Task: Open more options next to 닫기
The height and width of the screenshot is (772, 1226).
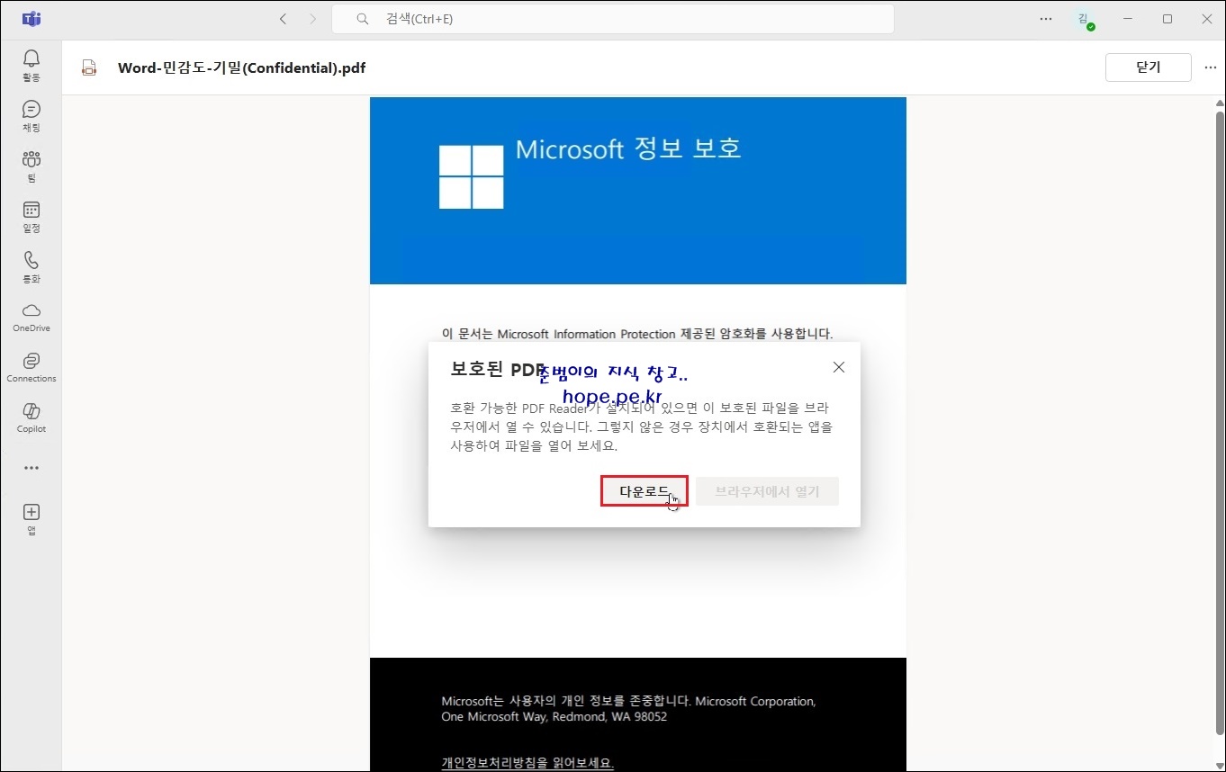Action: [x=1210, y=67]
